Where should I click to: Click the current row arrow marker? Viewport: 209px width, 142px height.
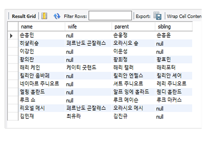pyautogui.click(x=11, y=36)
